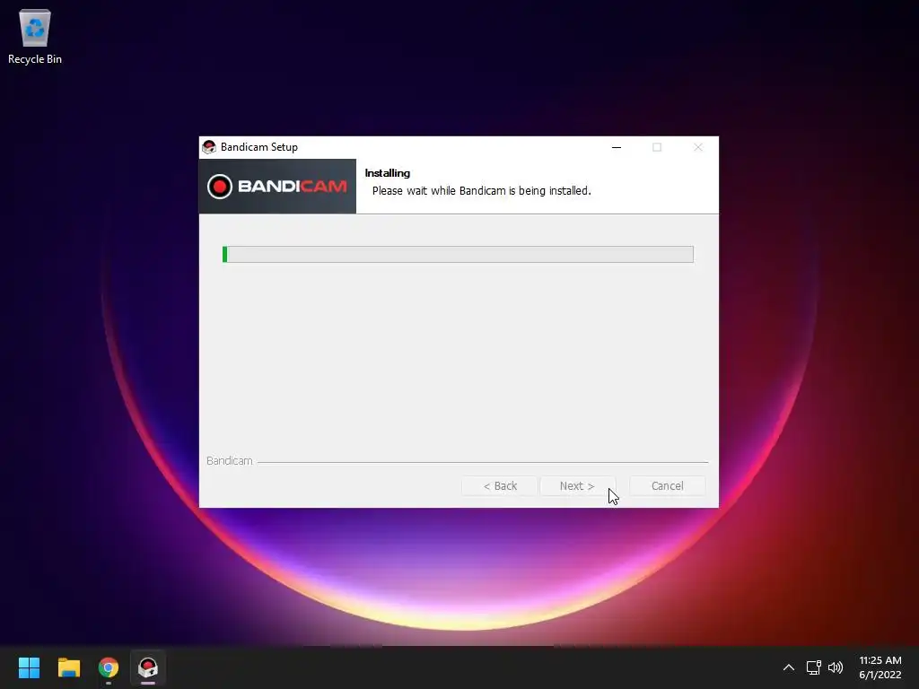Minimize the Bandicam Setup window
The width and height of the screenshot is (919, 689).
pyautogui.click(x=617, y=147)
